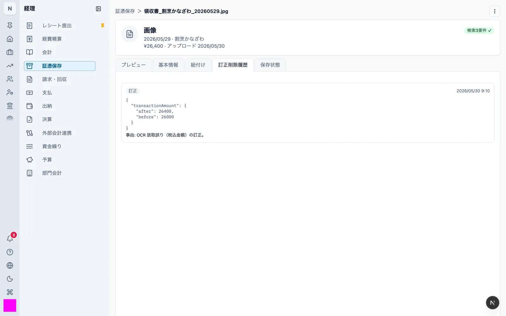Open the help question mark icon
The height and width of the screenshot is (316, 506).
[x=10, y=252]
